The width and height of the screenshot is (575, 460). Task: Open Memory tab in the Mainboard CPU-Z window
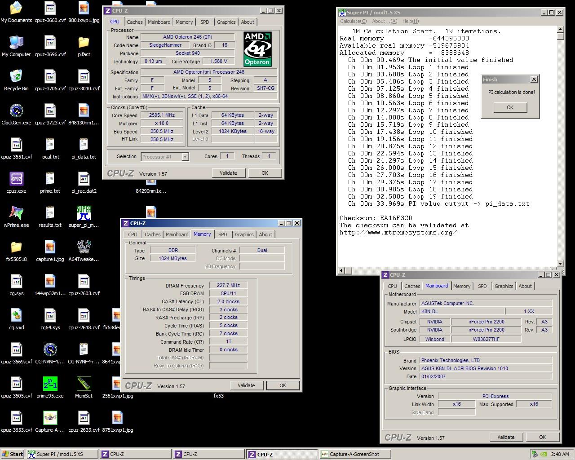point(461,286)
